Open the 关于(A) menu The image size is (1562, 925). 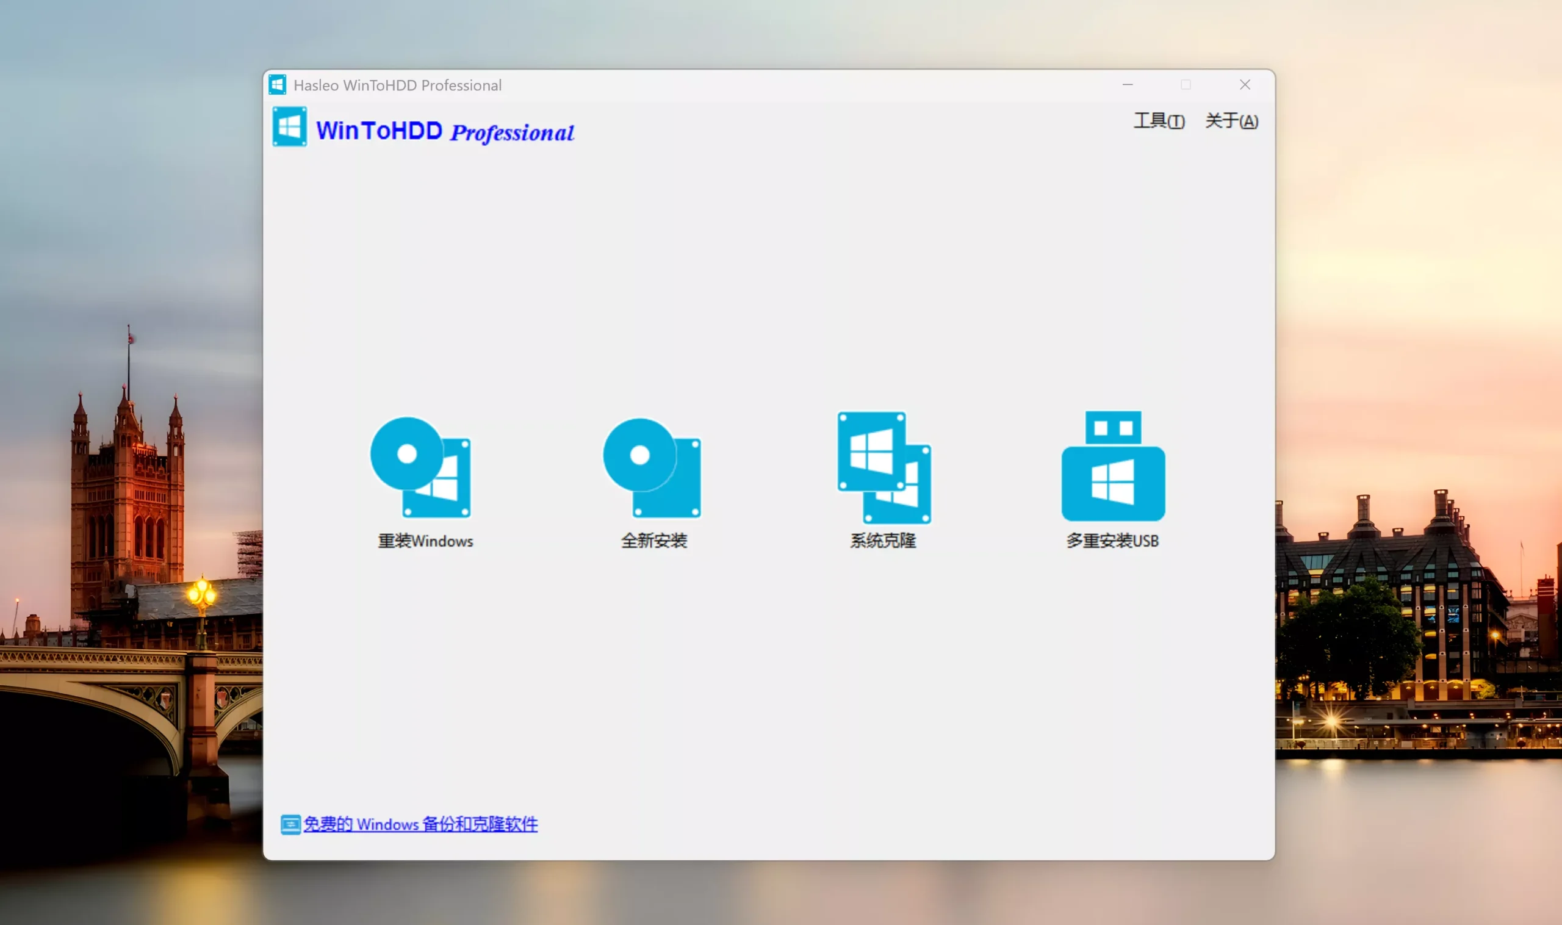tap(1231, 121)
